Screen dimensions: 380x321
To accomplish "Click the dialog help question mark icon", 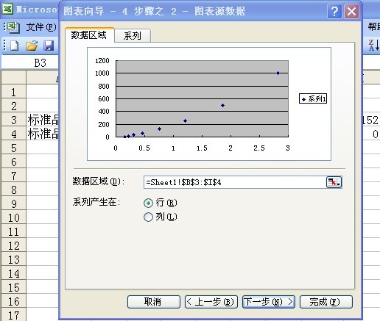I will coord(334,11).
